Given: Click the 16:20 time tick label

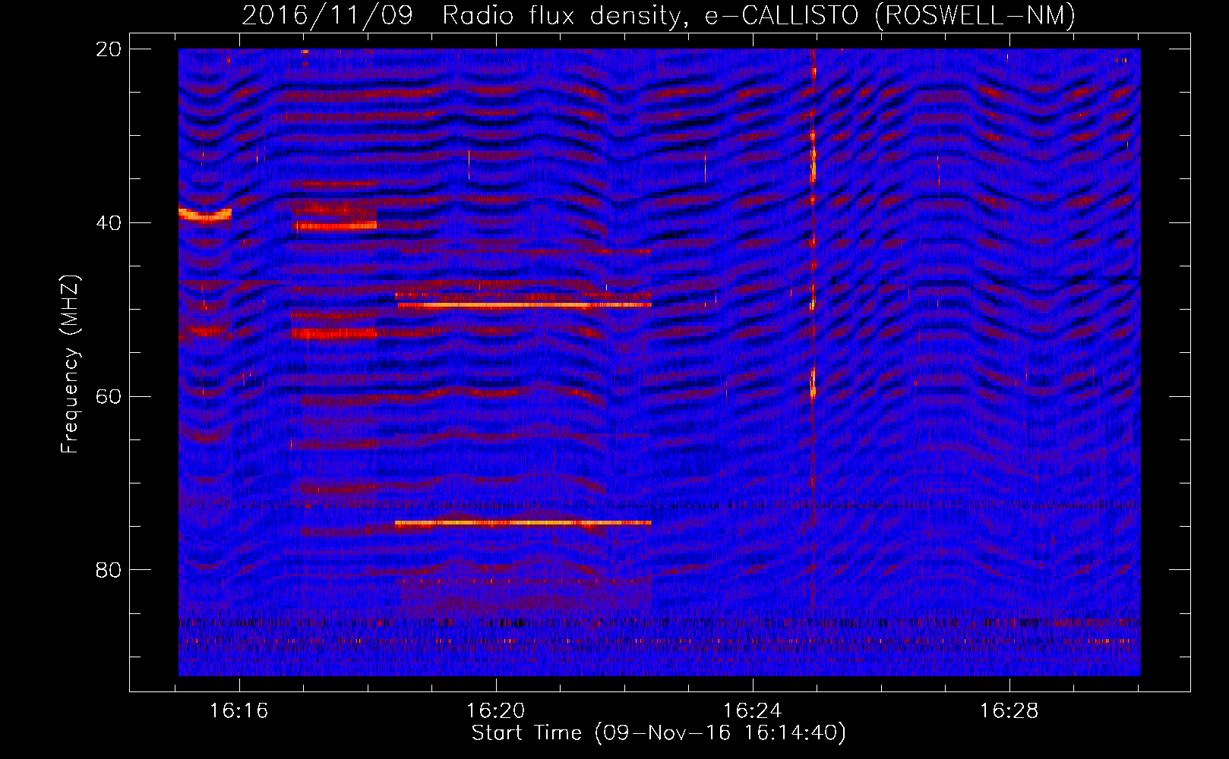Looking at the screenshot, I should point(496,711).
